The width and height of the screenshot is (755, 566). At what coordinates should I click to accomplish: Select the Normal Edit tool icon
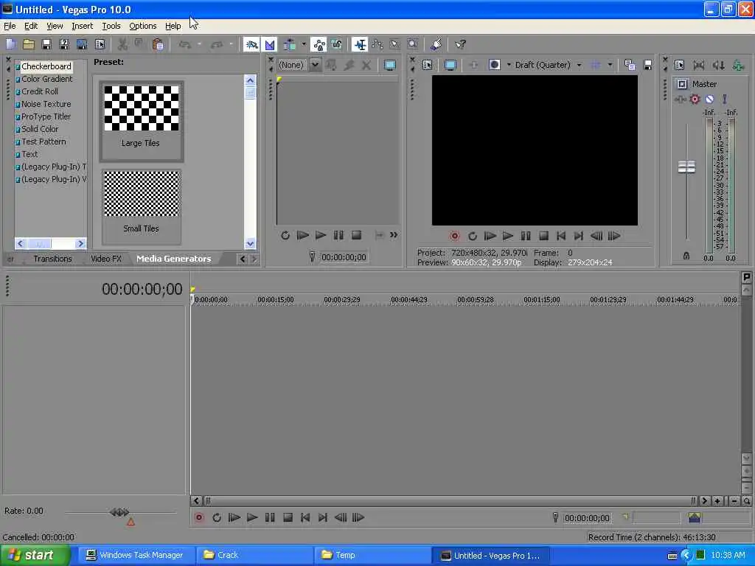pos(360,45)
